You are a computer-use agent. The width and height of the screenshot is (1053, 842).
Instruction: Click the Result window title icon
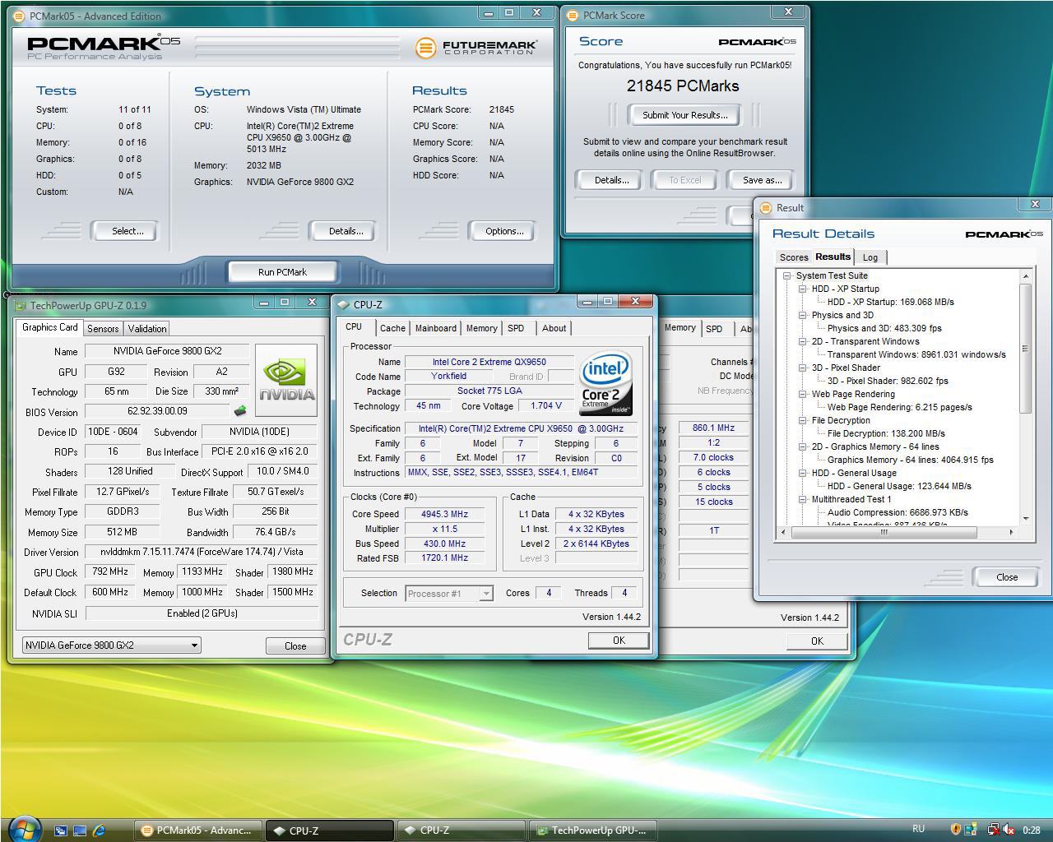click(766, 208)
